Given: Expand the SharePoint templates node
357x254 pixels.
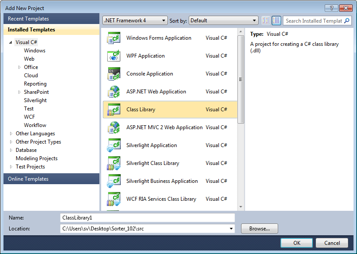Looking at the screenshot, I should [x=18, y=92].
